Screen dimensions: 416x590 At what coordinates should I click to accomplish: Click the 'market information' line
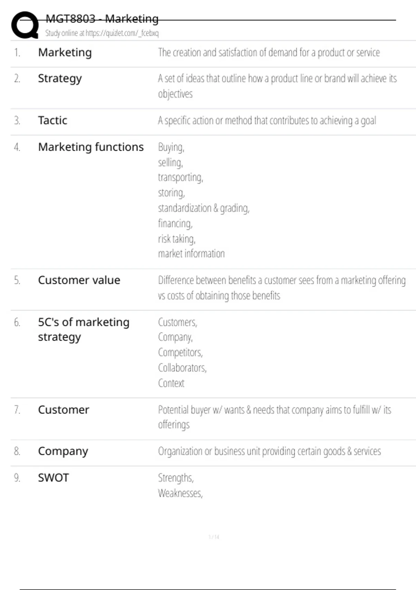coord(191,254)
